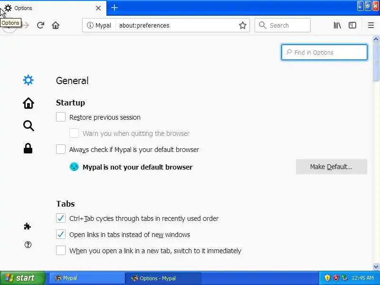The width and height of the screenshot is (380, 285).
Task: Click the scrollbar up arrow
Action: coord(376,39)
